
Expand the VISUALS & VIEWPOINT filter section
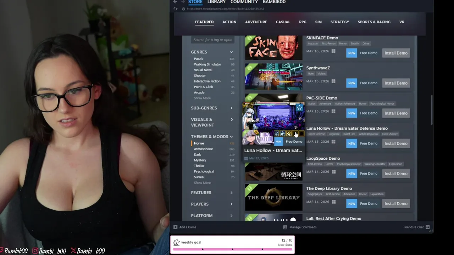[231, 120]
